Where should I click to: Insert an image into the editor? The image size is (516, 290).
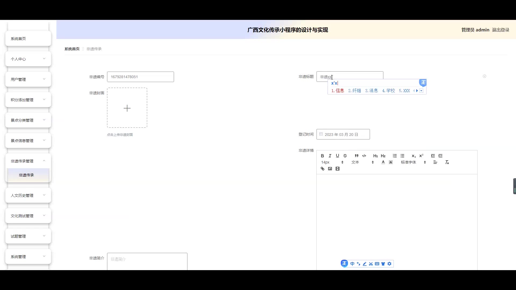pos(330,169)
